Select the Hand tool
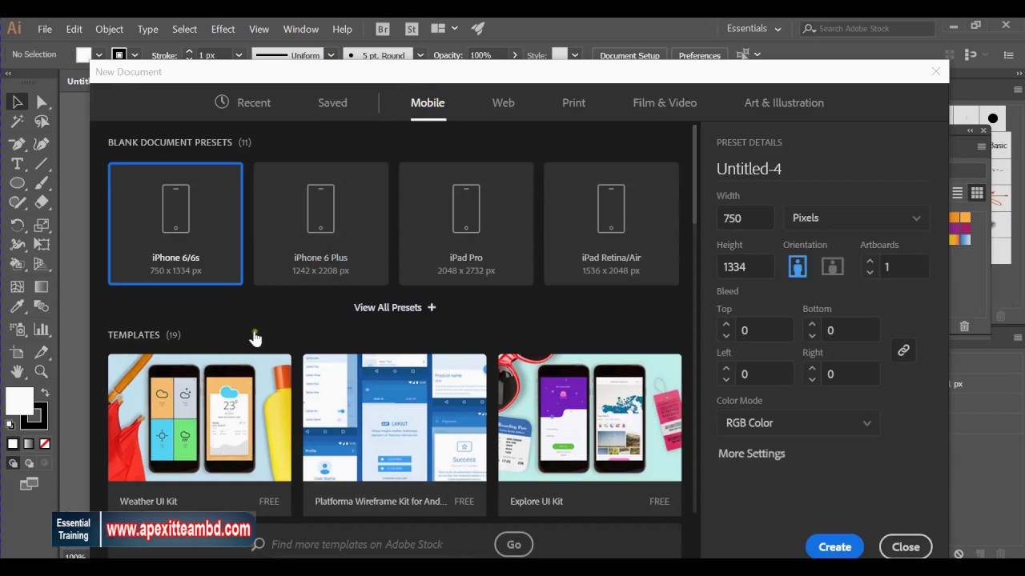Viewport: 1025px width, 576px height. coord(17,372)
